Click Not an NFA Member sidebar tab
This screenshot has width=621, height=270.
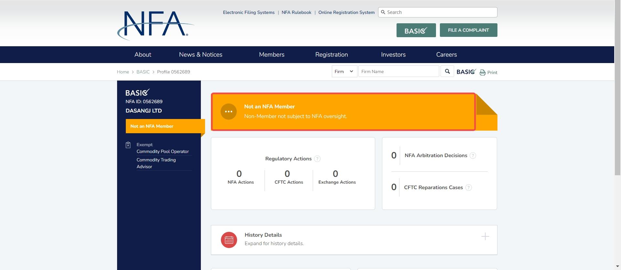point(165,126)
